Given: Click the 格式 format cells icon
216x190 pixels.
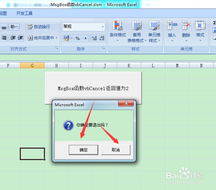Looking at the screenshot, I should click(x=200, y=26).
